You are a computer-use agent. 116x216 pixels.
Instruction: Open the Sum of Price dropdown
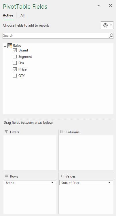point(109,183)
